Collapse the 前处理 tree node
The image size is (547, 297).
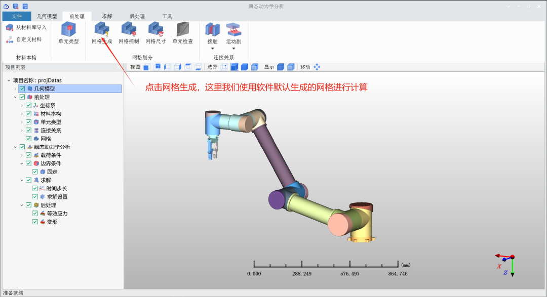tap(15, 97)
